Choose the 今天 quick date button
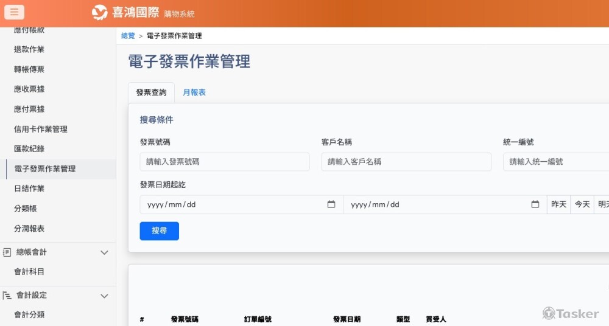 tap(582, 204)
